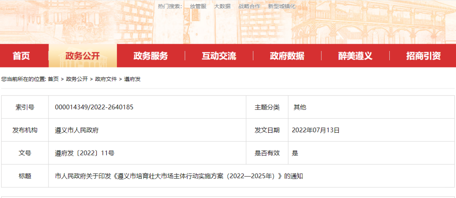Click the 发布机构 label cell
Viewport: 456px width, 198px height.
click(x=25, y=130)
